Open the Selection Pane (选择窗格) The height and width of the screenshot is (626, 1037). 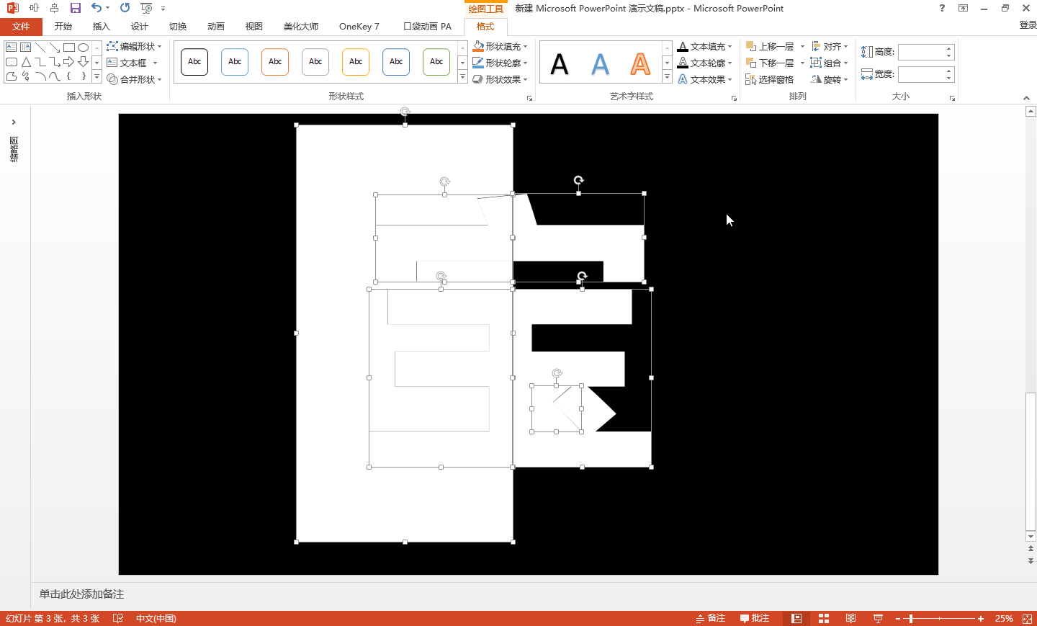tap(770, 79)
